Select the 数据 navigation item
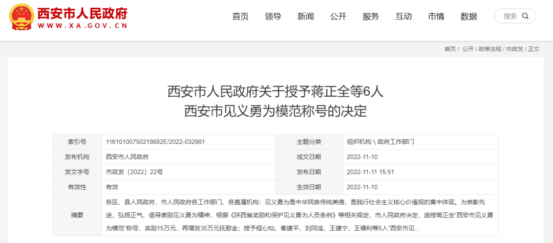 tap(469, 16)
